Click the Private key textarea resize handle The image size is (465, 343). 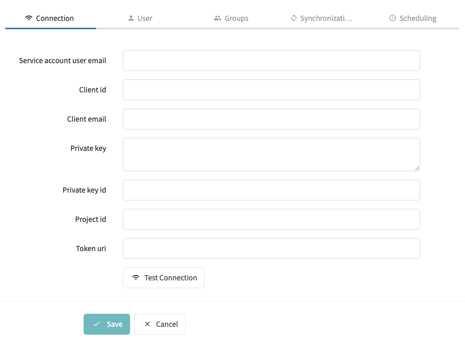click(x=417, y=168)
